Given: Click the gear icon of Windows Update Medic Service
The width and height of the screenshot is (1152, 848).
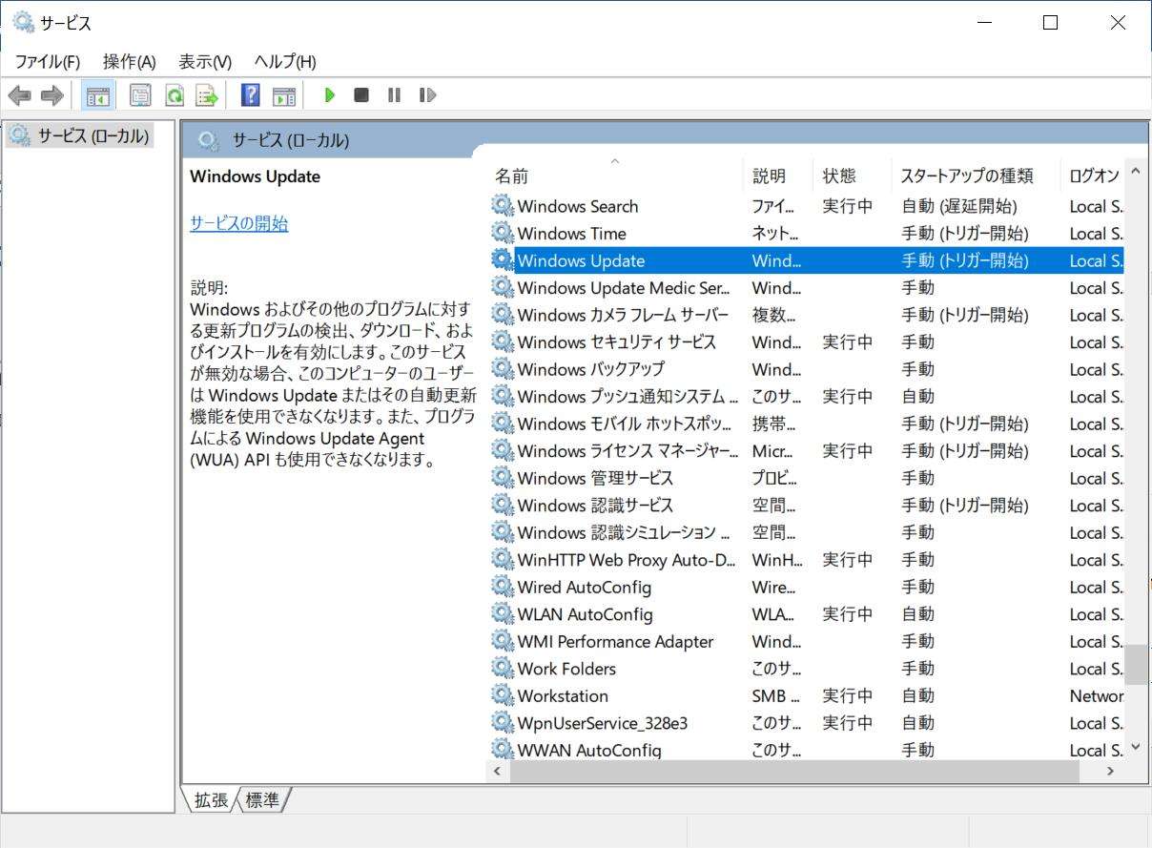Looking at the screenshot, I should [503, 287].
